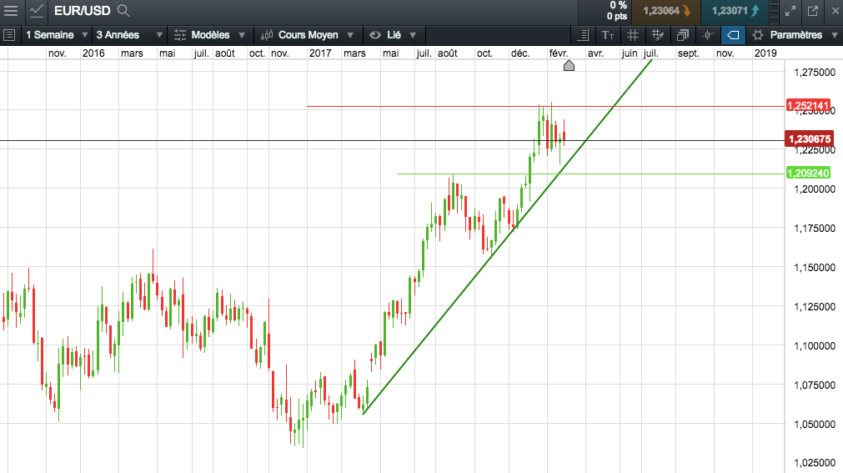843x473 pixels.
Task: Click the house-shaped marker below févr.
Action: click(x=569, y=66)
